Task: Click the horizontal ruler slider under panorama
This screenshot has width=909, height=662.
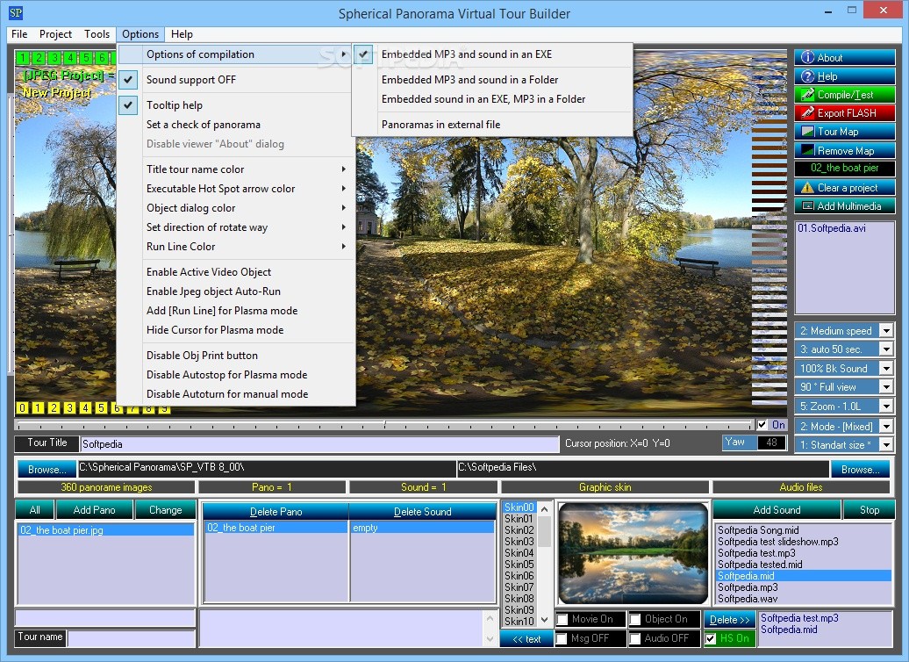Action: click(x=383, y=425)
